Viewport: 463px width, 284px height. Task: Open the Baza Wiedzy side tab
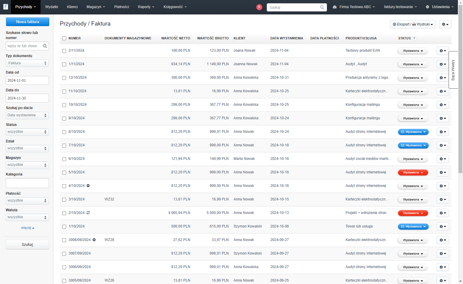[453, 70]
